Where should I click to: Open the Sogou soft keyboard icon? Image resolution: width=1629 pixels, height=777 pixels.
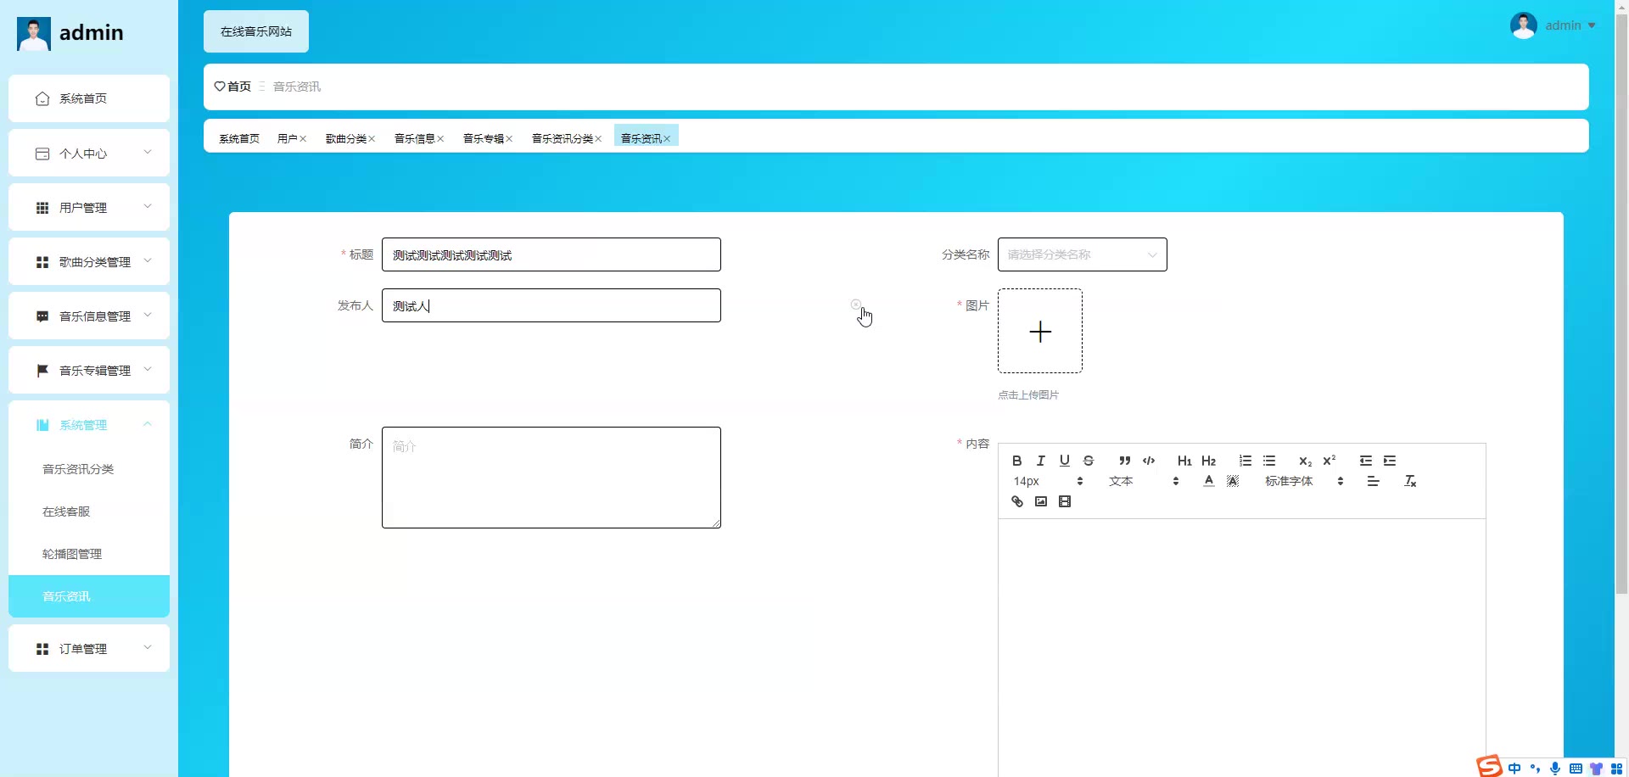point(1576,769)
